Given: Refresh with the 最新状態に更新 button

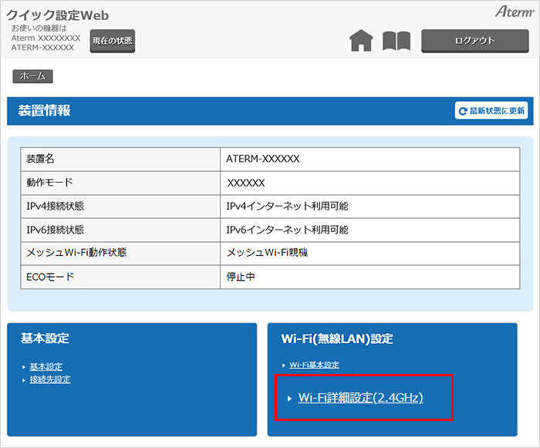Looking at the screenshot, I should pos(491,111).
